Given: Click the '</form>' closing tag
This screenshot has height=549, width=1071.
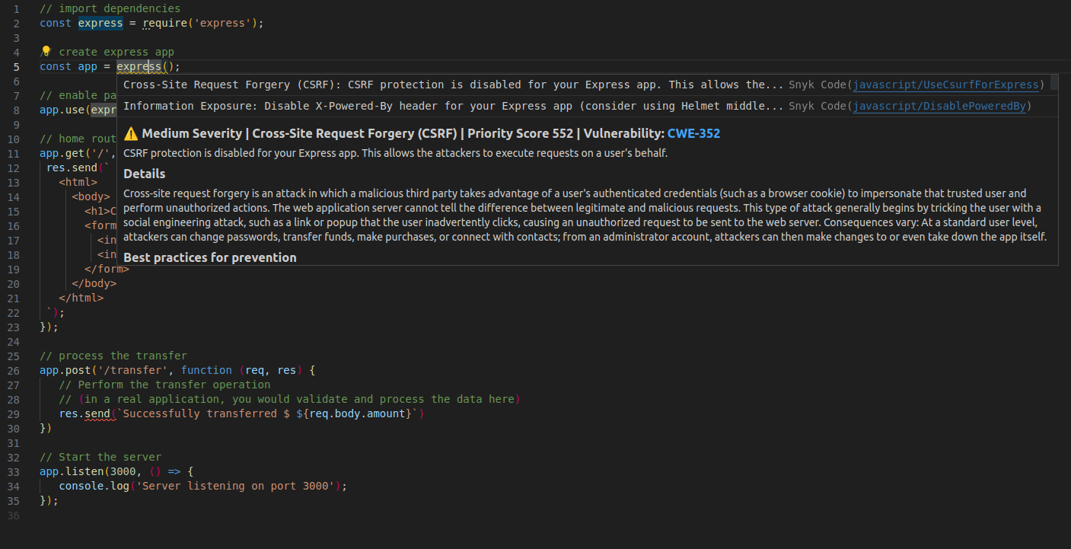Looking at the screenshot, I should click(107, 269).
